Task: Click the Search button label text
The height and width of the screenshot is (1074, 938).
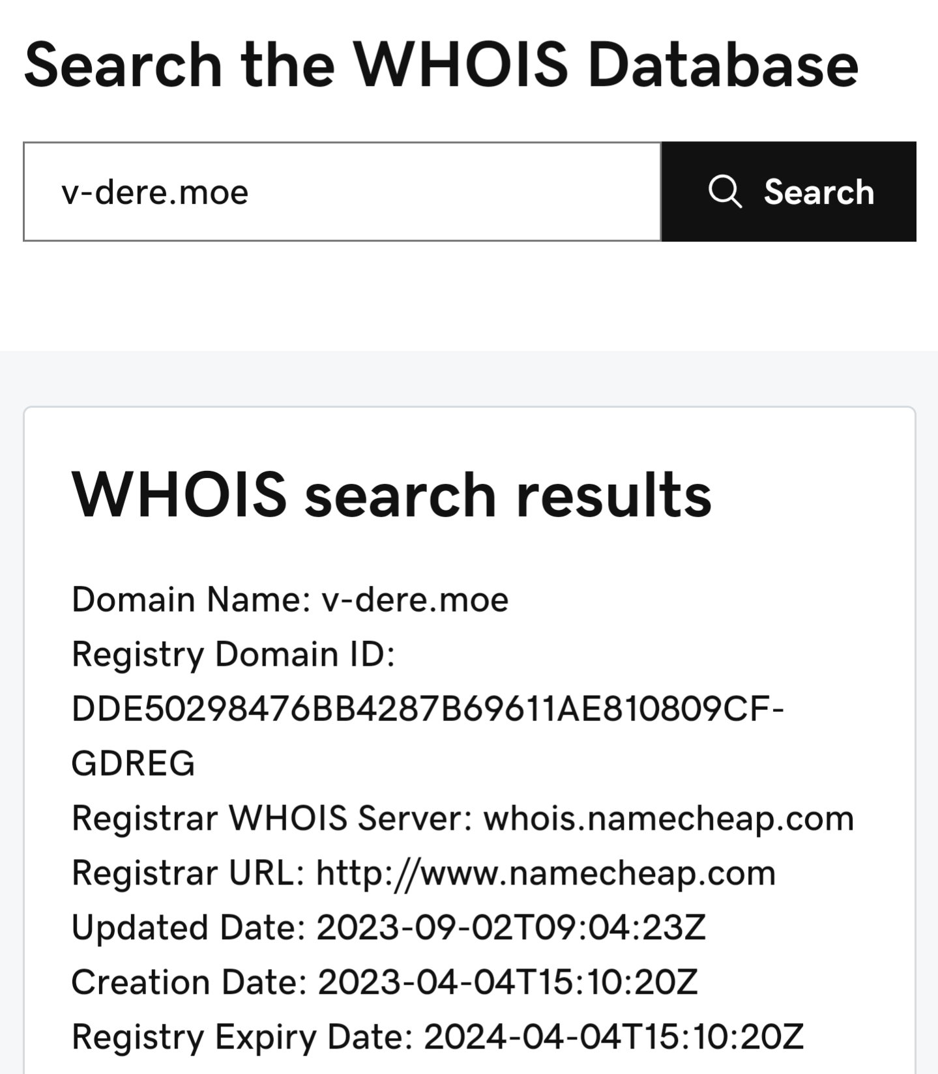Action: click(x=819, y=192)
